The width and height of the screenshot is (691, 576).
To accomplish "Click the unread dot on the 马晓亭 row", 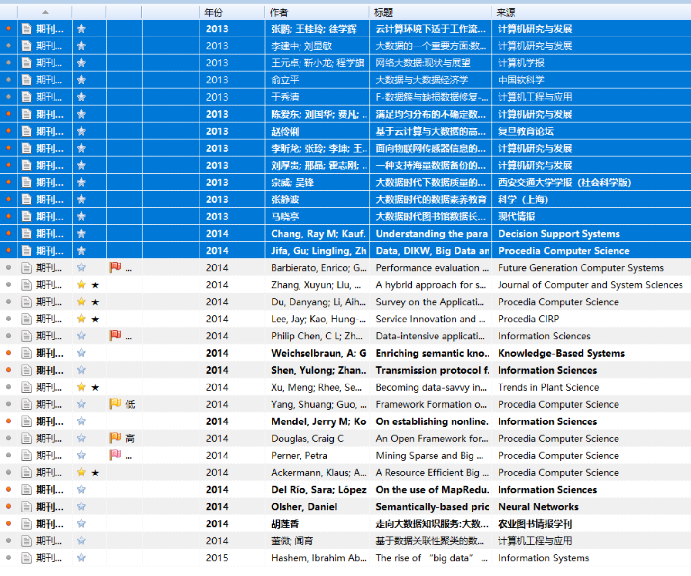I will [9, 217].
